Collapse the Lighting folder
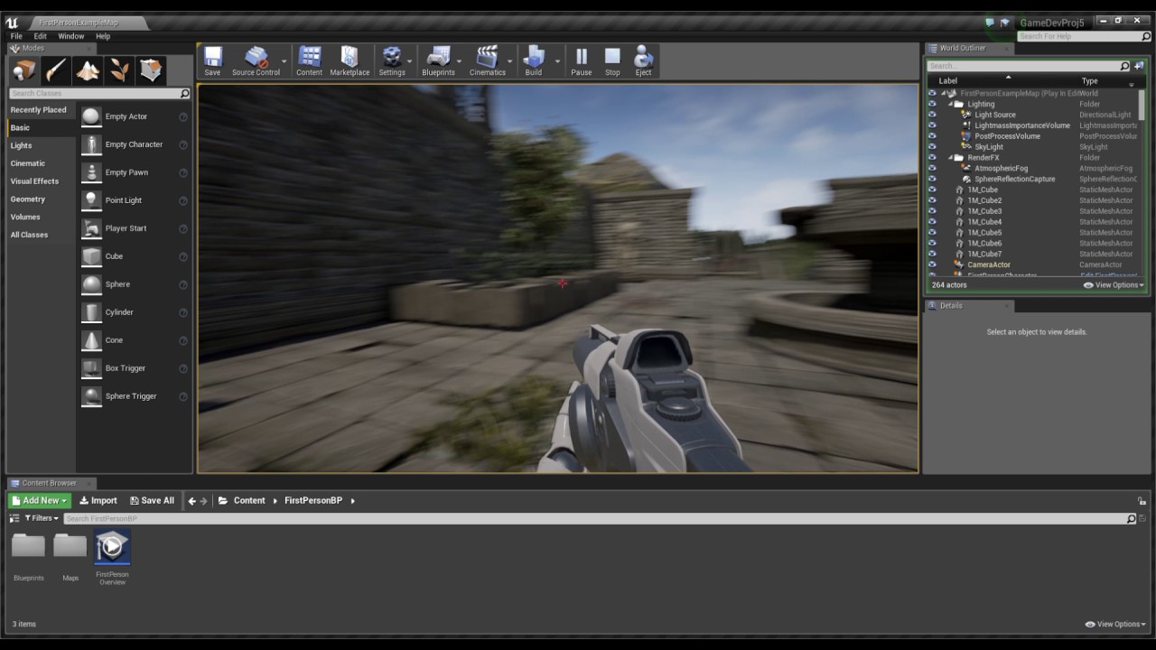Image resolution: width=1156 pixels, height=650 pixels. 950,104
